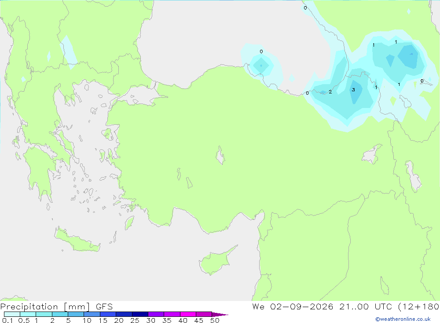Viewport: 440px width, 323px height.
Task: Click the '3' precipitation value marker
Action: (353, 90)
